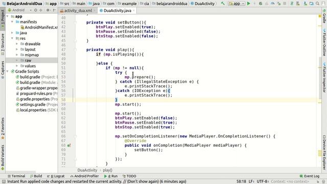Collapse the res folder node
The image size is (327, 184).
click(12, 38)
